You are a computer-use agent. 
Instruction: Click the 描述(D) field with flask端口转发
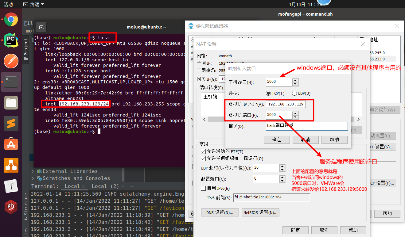point(307,126)
